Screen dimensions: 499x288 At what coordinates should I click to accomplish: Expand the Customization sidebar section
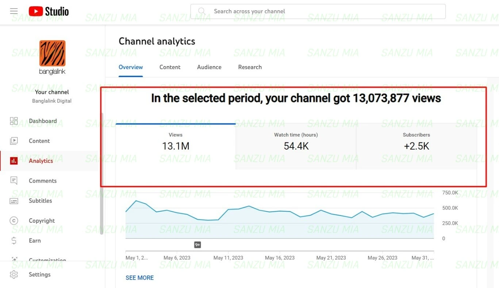point(14,259)
